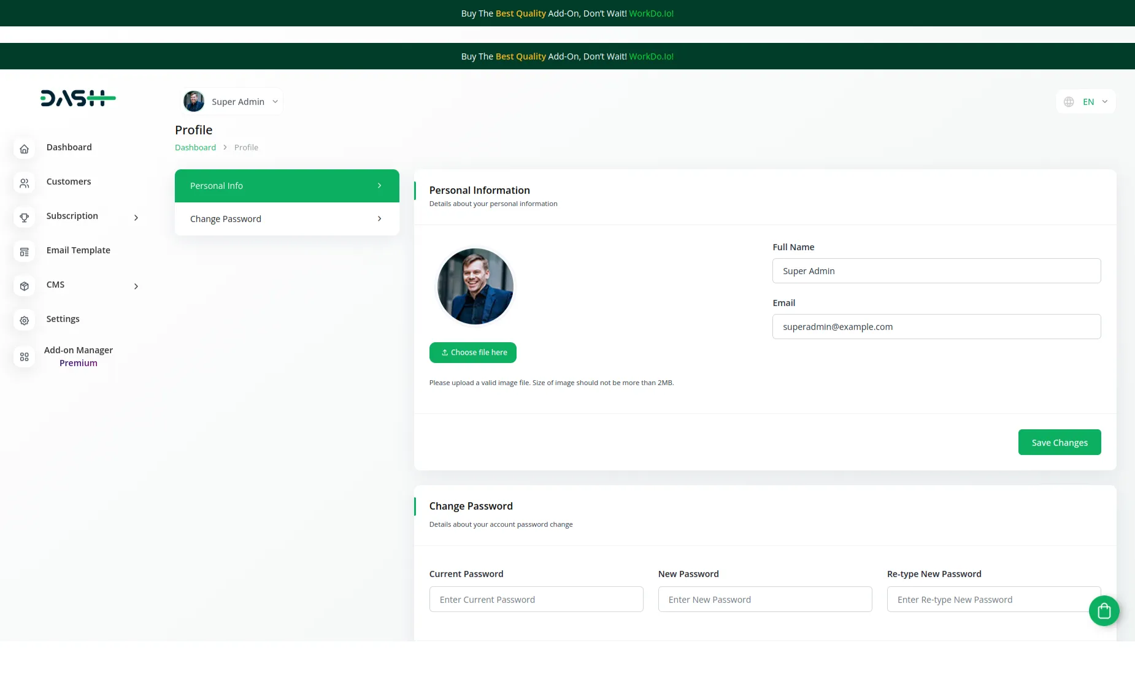The image size is (1135, 680).
Task: Open the floating shopping bag button
Action: click(1104, 611)
